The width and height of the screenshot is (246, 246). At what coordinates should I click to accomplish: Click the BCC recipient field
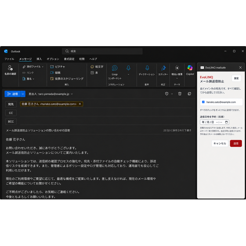[x=105, y=122]
